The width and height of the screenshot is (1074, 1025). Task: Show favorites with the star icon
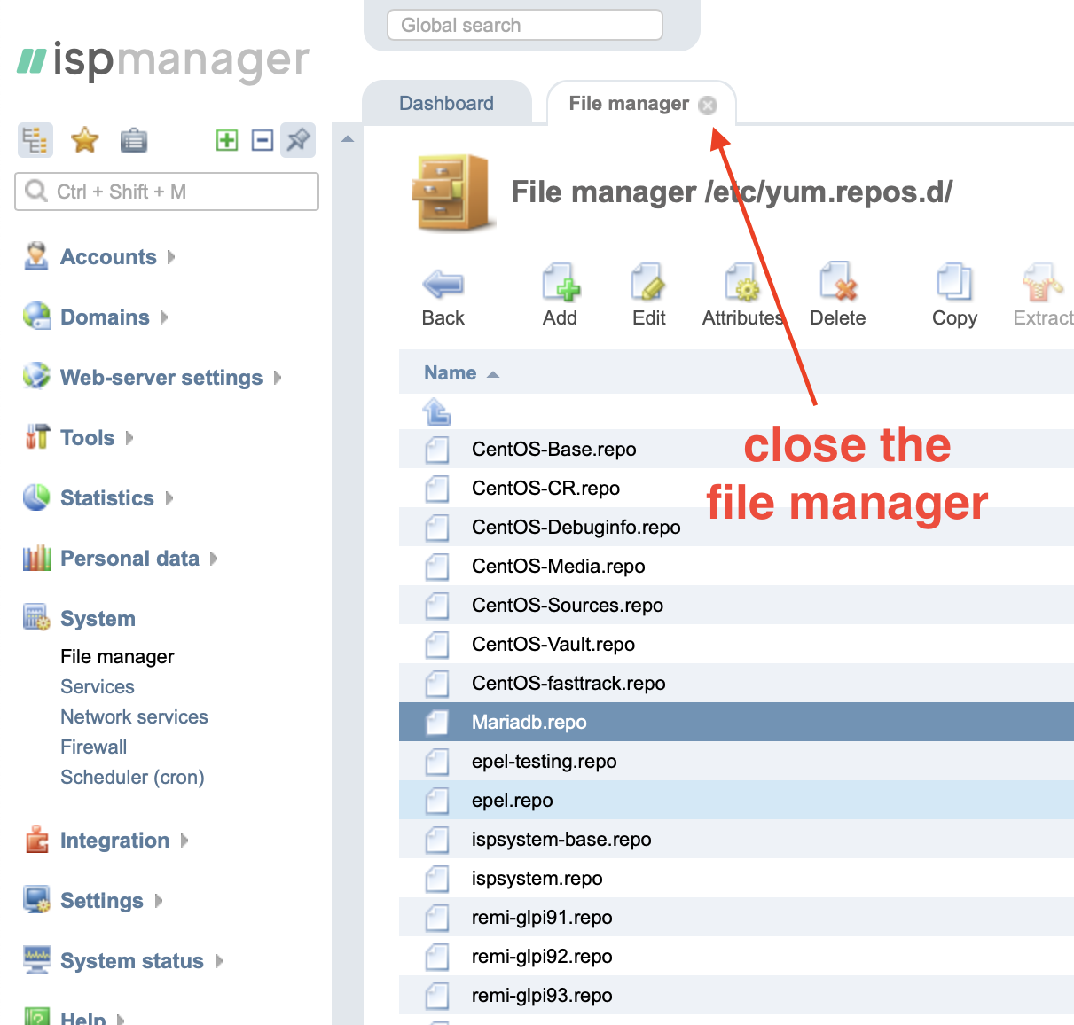pos(85,140)
